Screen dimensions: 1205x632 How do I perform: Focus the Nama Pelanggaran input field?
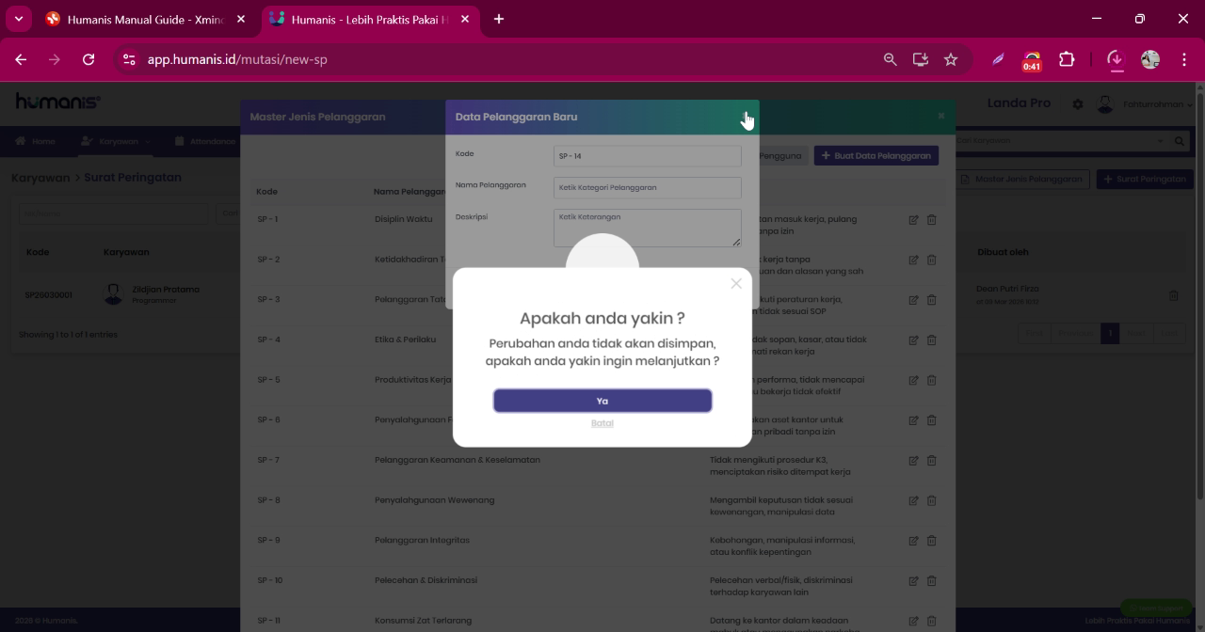[648, 187]
